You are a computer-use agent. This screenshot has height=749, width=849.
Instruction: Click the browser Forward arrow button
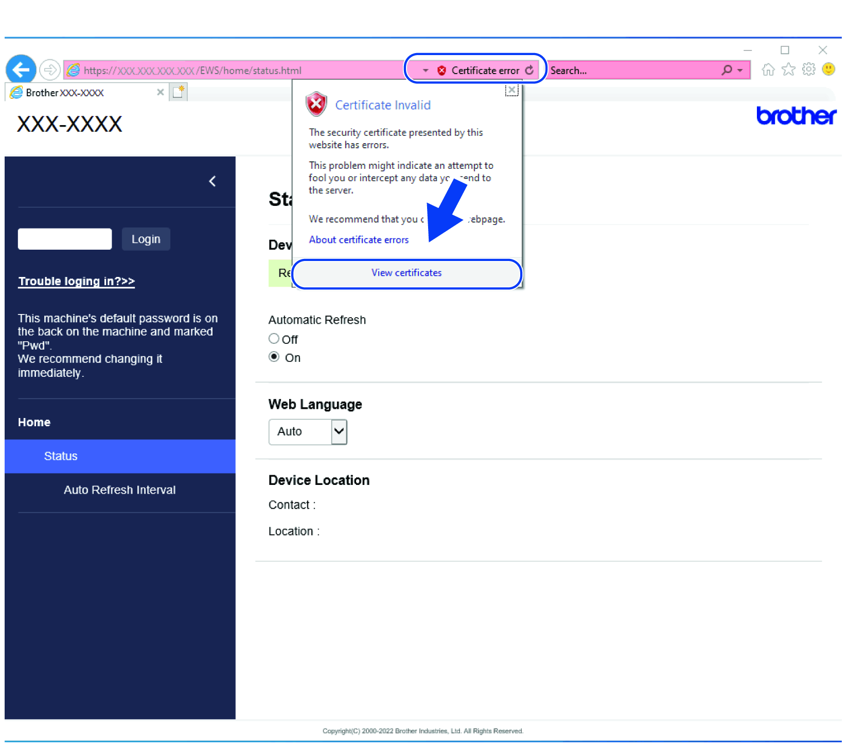point(50,69)
